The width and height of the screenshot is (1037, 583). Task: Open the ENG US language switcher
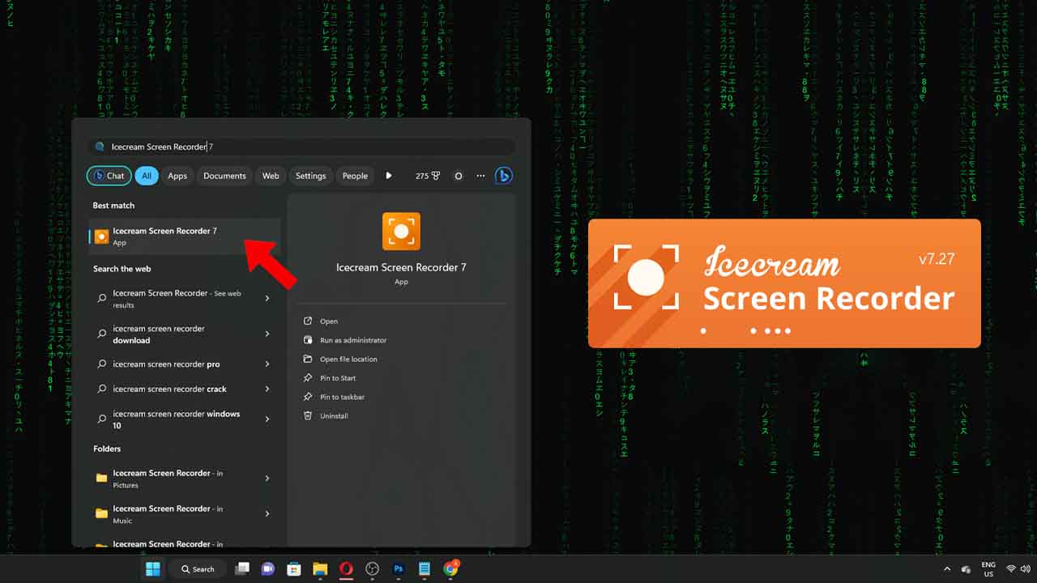988,569
